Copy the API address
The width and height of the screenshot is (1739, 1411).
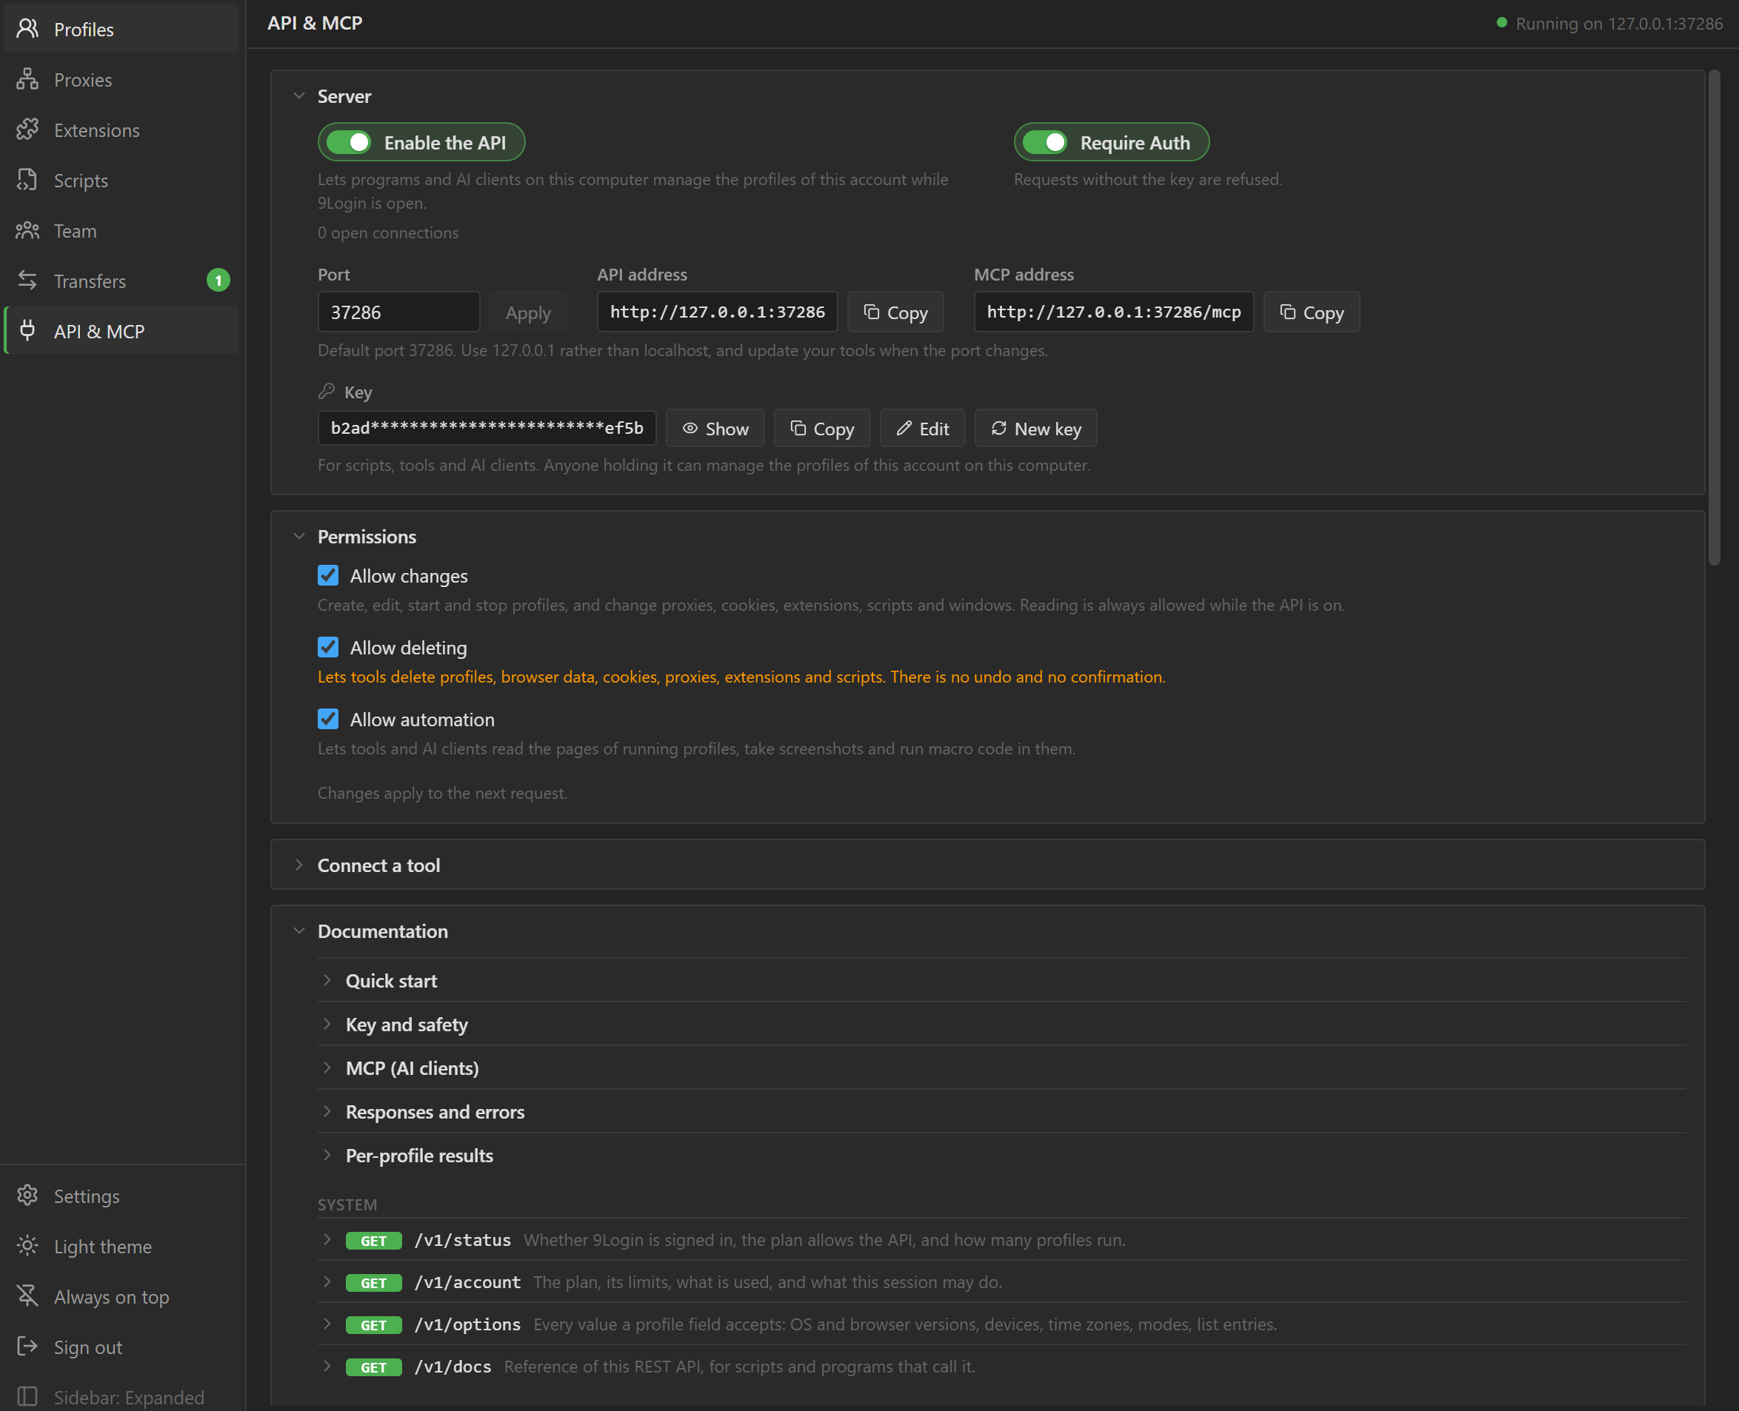point(895,312)
